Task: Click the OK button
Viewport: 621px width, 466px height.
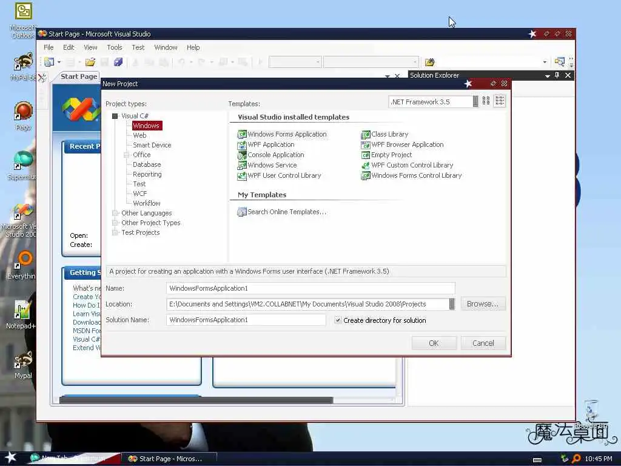Action: pyautogui.click(x=434, y=343)
